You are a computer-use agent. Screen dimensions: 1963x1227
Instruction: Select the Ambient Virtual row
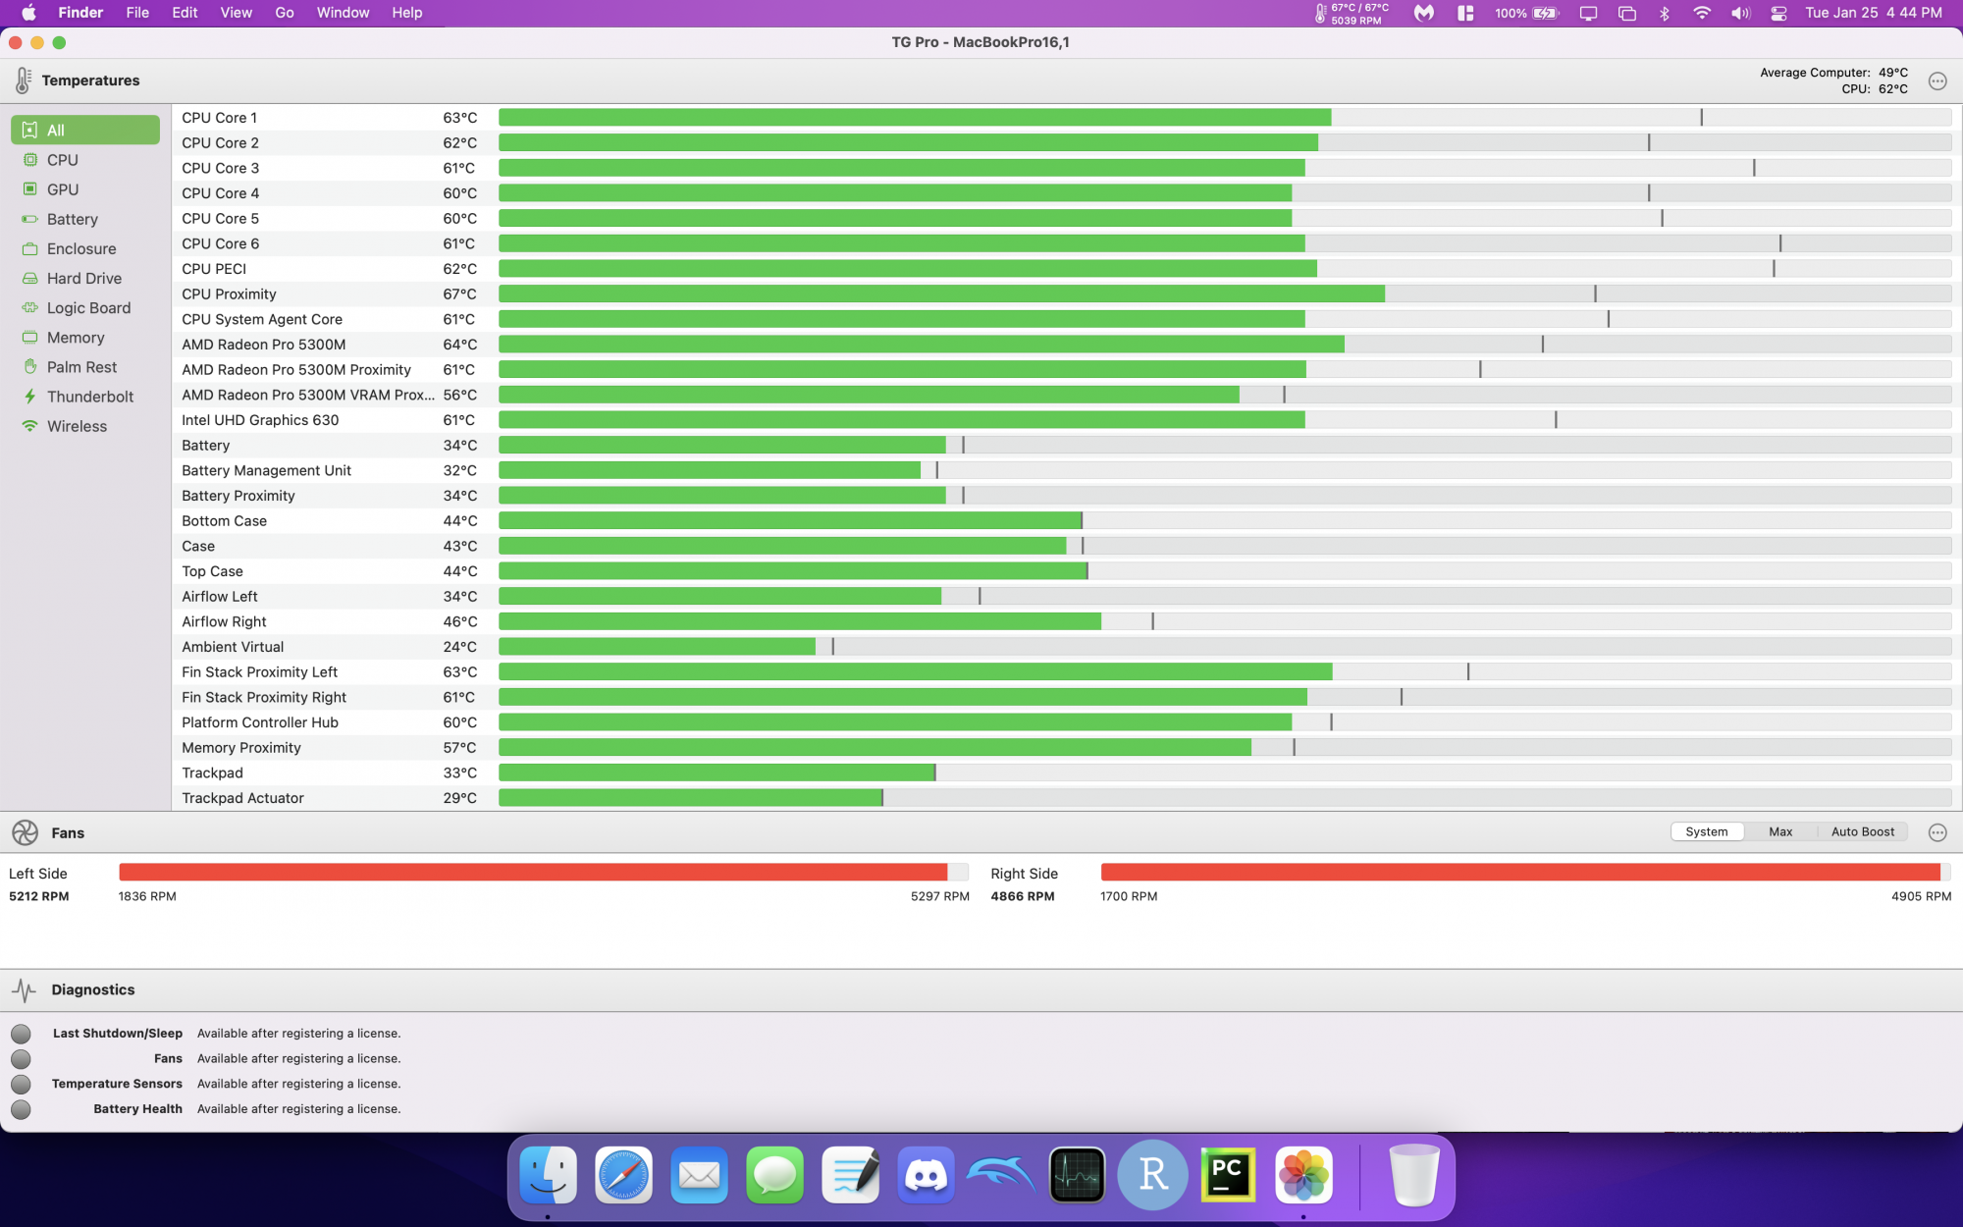click(x=1067, y=647)
